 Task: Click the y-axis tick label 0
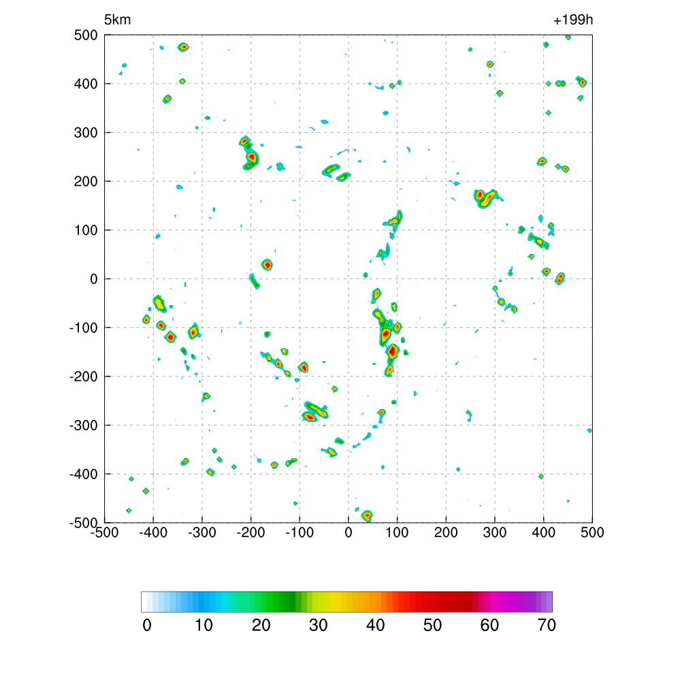pyautogui.click(x=94, y=279)
